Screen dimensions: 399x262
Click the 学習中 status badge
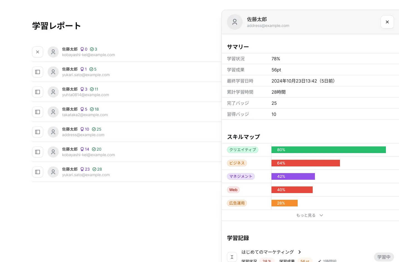(x=384, y=257)
